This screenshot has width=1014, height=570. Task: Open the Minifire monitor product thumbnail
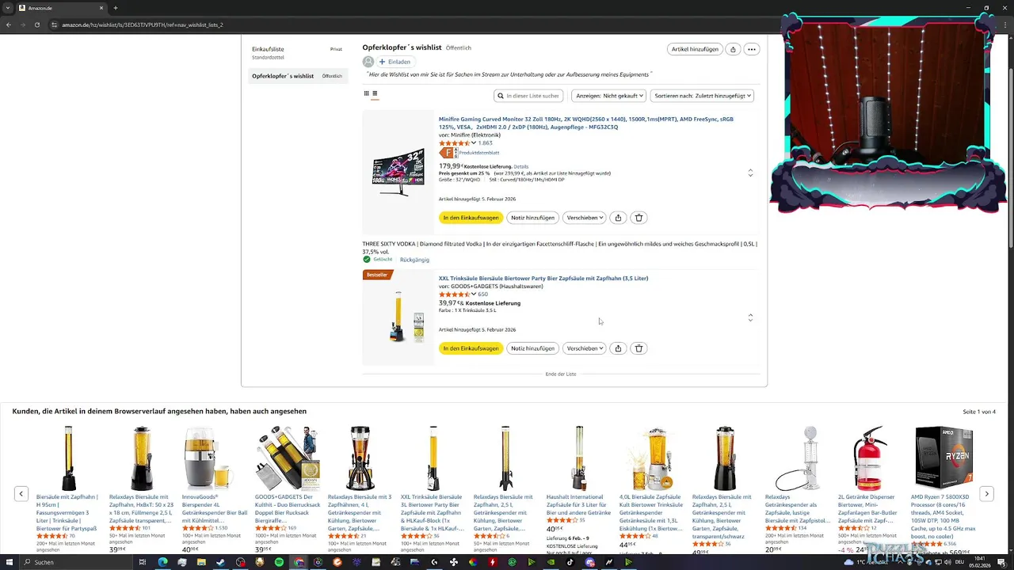(x=398, y=172)
